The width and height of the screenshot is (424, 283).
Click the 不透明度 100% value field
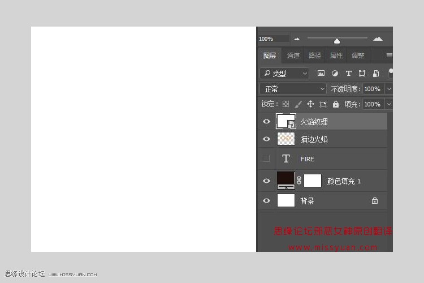tap(373, 89)
